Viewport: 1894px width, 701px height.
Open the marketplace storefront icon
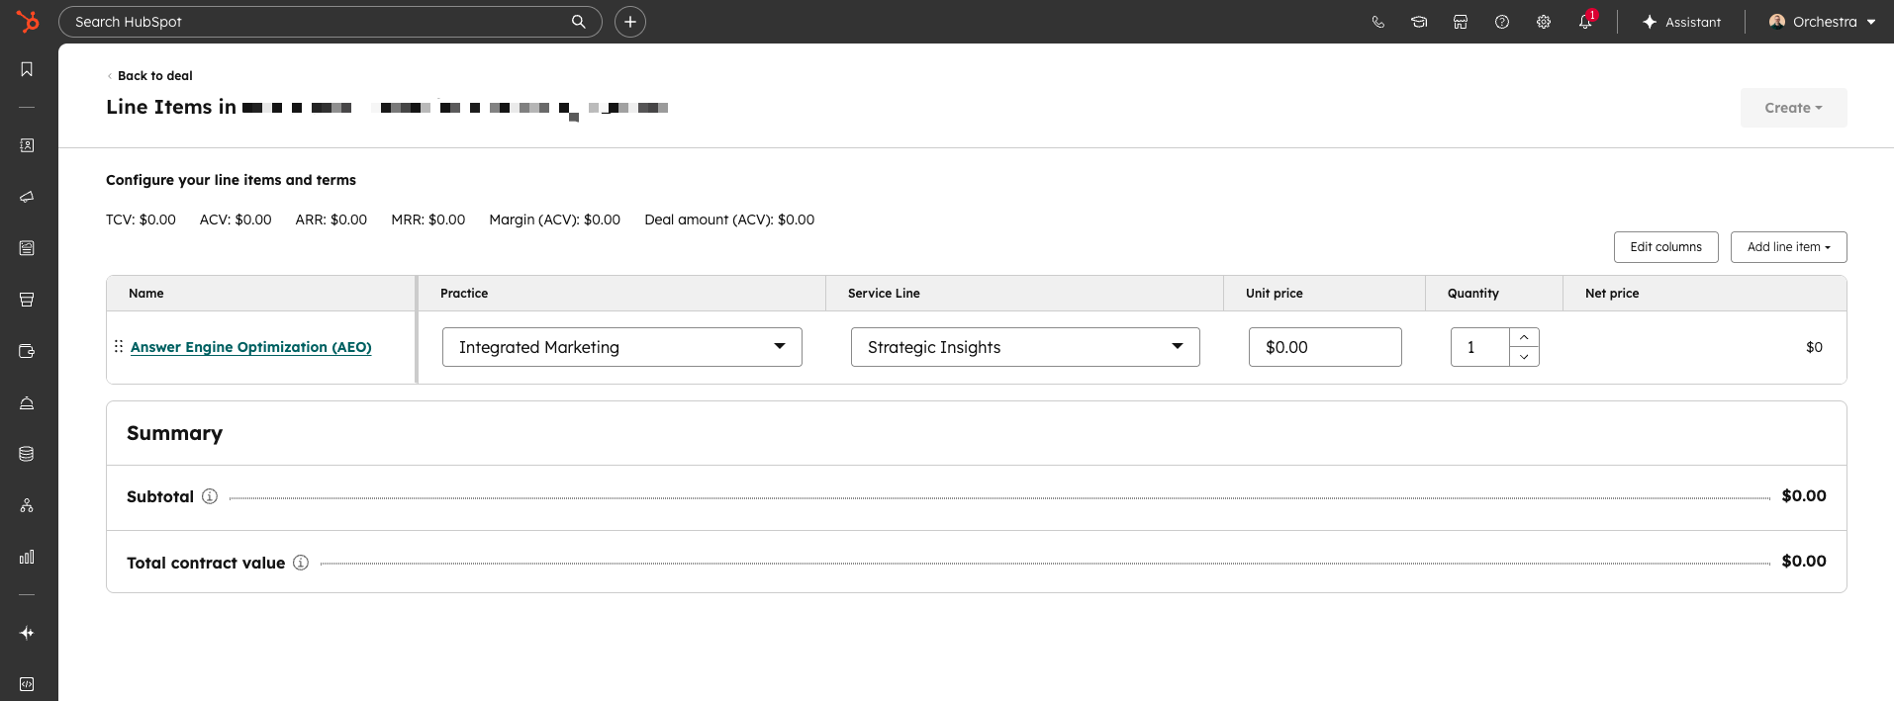pos(1460,22)
